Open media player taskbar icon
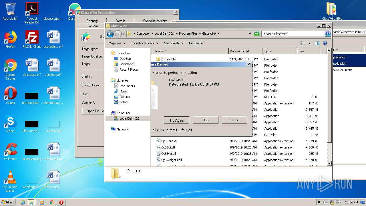This screenshot has height=206, width=366. coord(42,202)
